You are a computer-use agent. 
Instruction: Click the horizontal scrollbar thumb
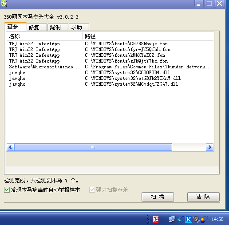click(93, 147)
